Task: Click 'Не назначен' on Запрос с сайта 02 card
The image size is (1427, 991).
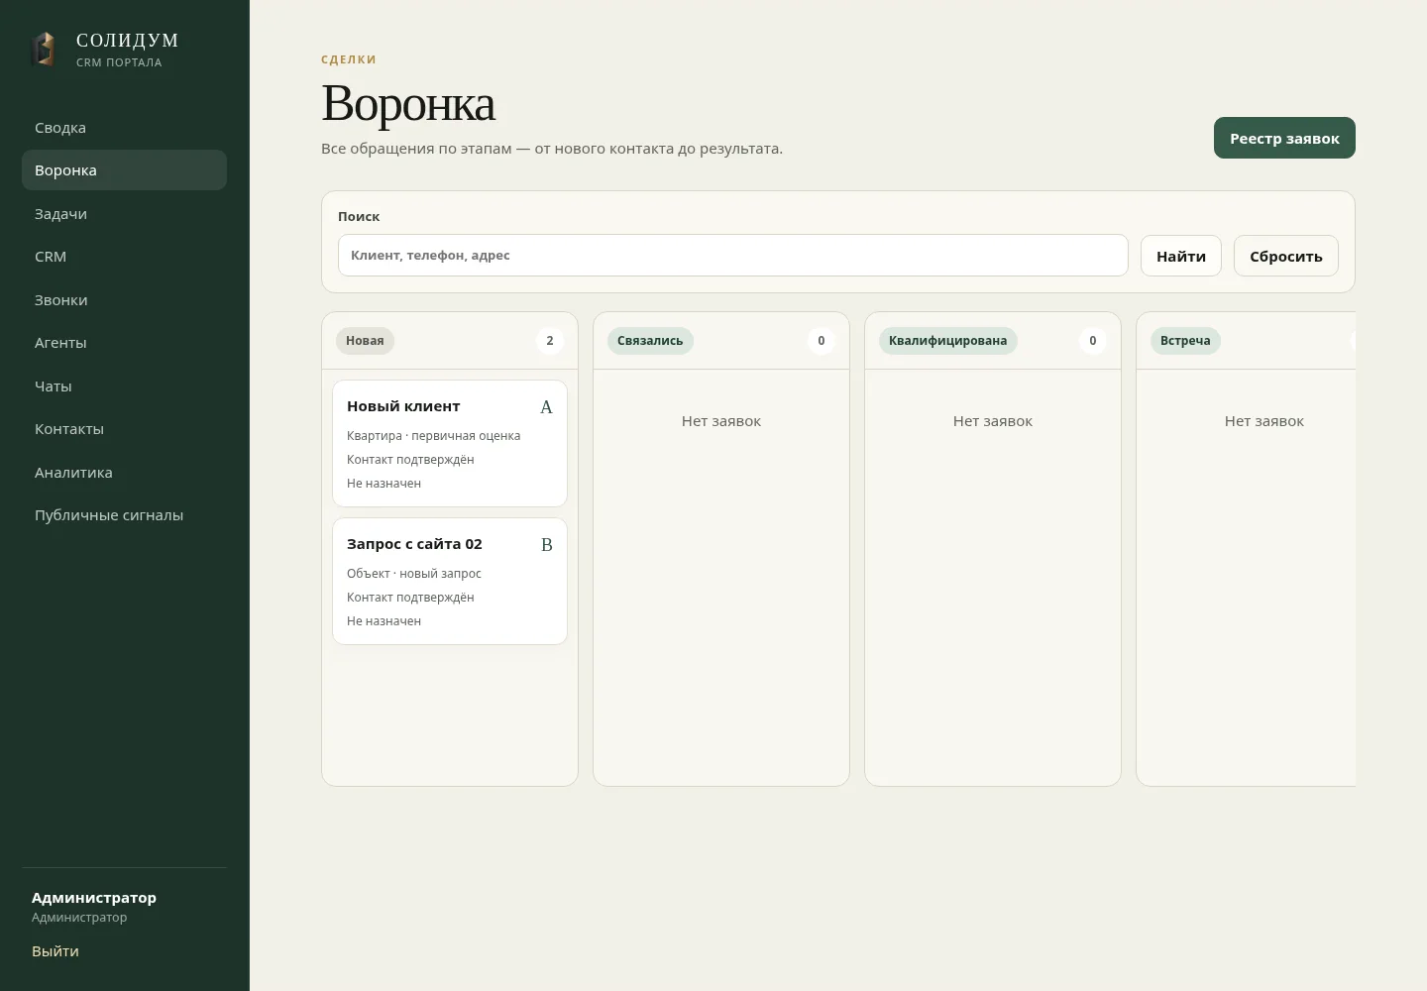Action: (384, 621)
